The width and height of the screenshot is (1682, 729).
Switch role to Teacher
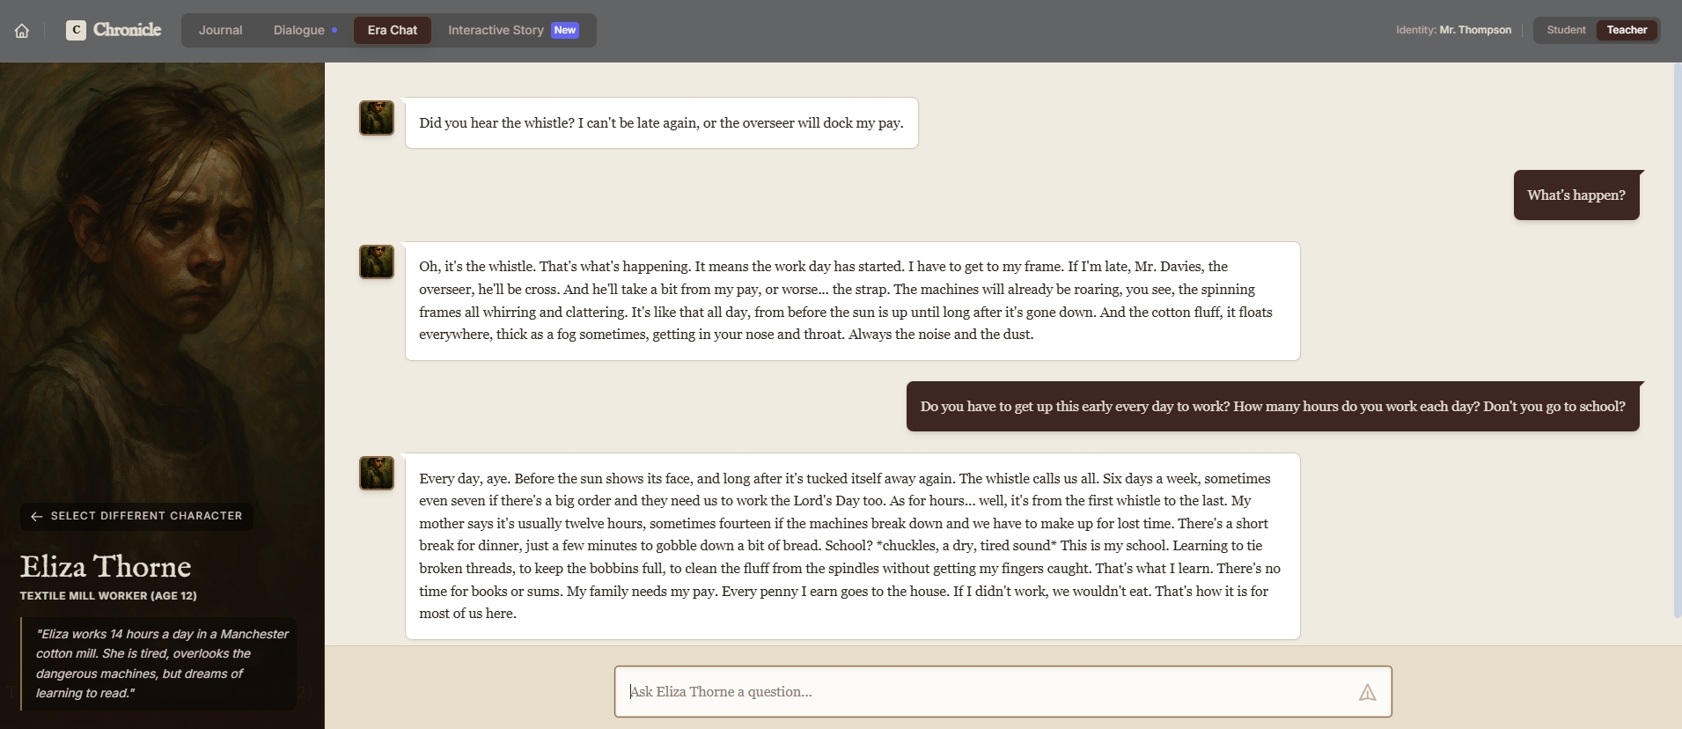coord(1627,30)
